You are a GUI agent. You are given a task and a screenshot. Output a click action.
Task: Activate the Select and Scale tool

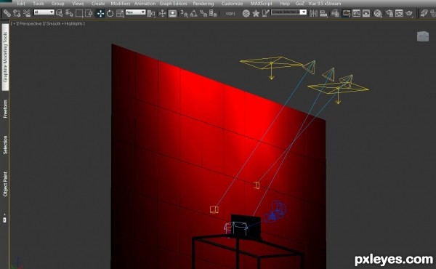pyautogui.click(x=120, y=13)
